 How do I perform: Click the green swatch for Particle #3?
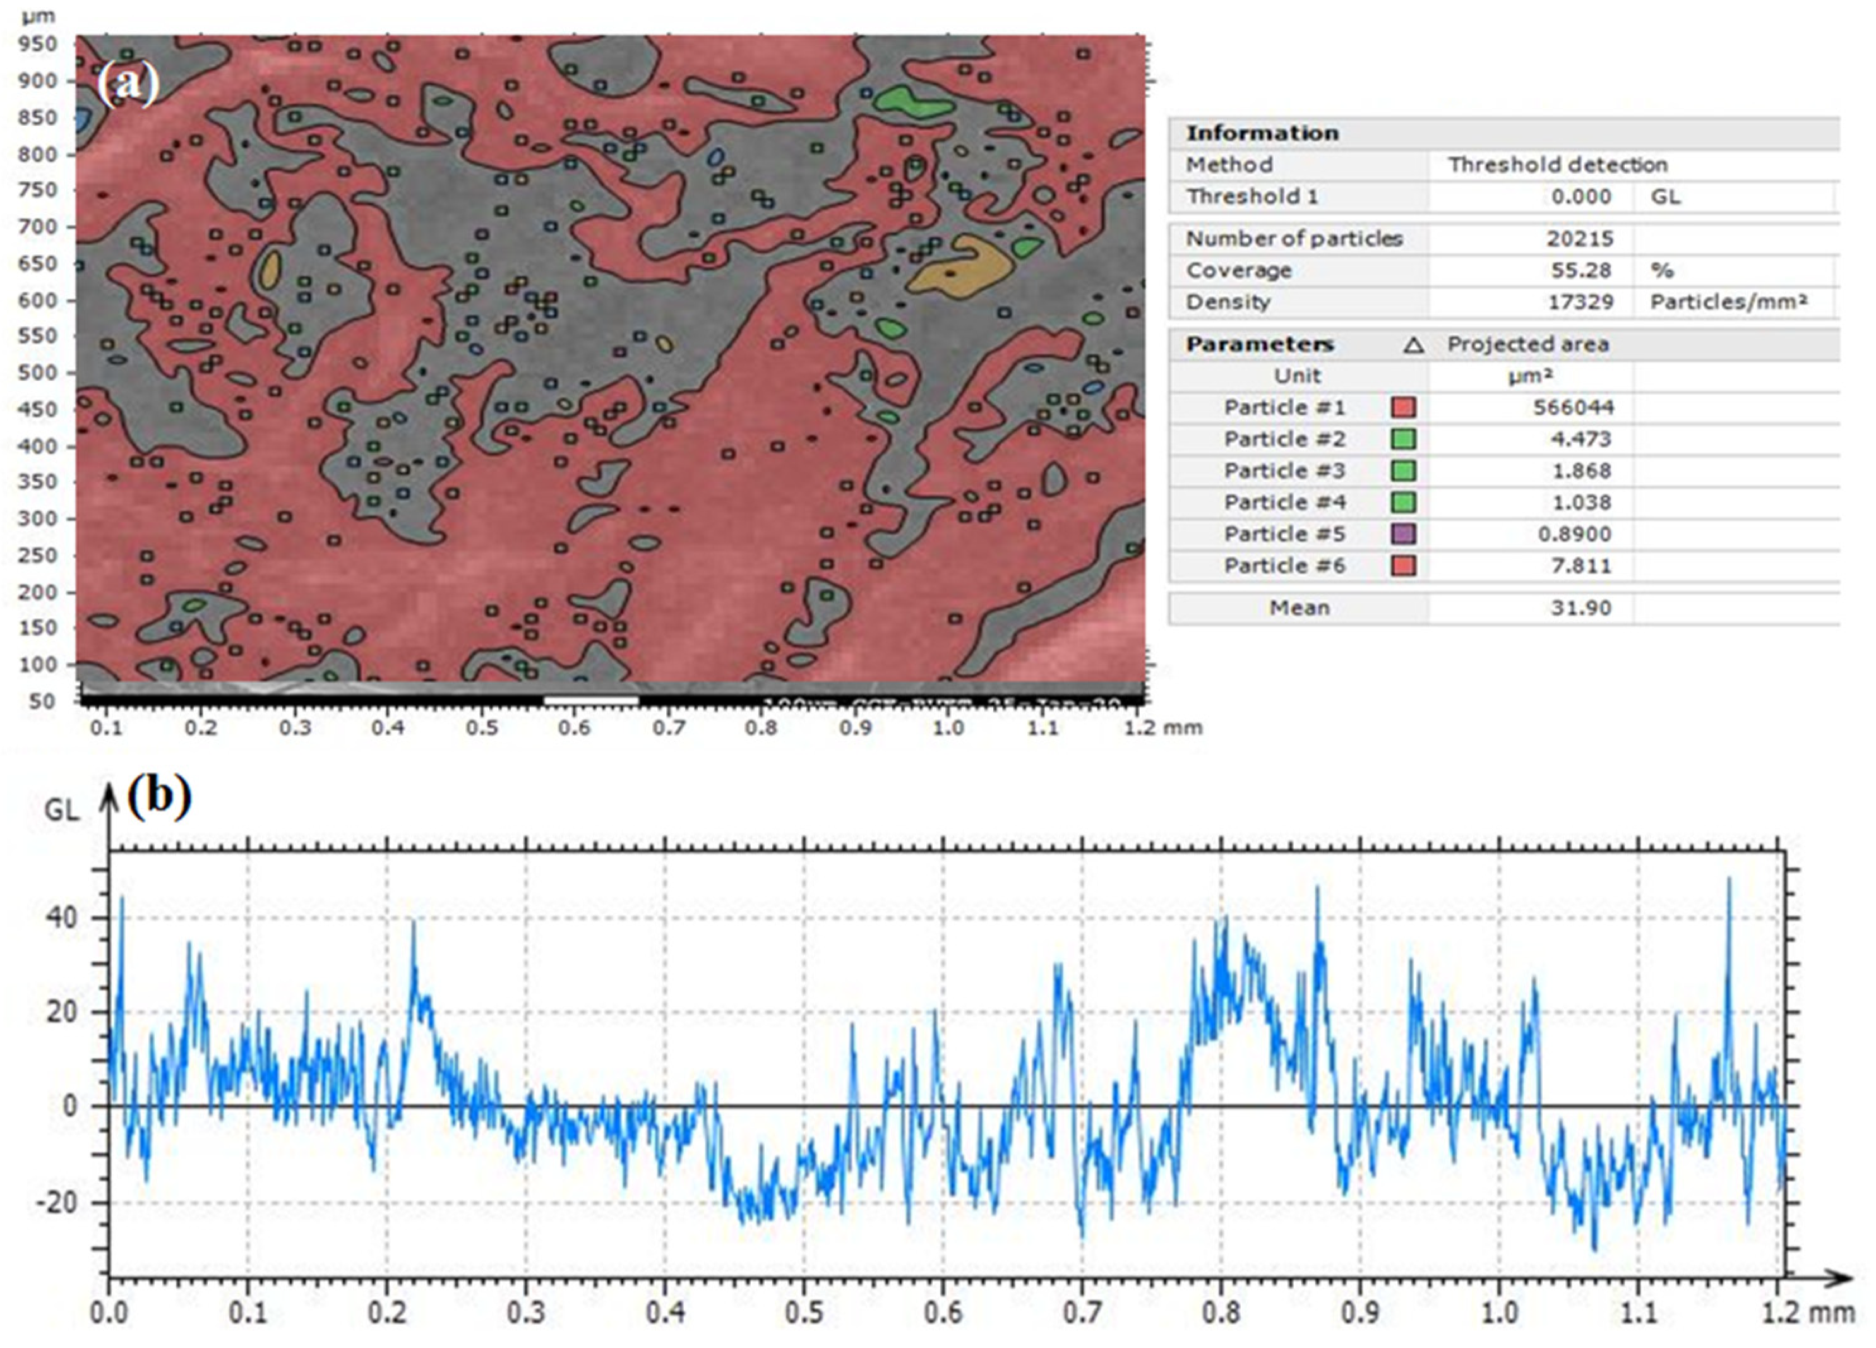pyautogui.click(x=1404, y=470)
